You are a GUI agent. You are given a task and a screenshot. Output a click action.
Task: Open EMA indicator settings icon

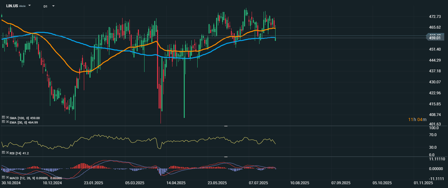pyautogui.click(x=3, y=122)
